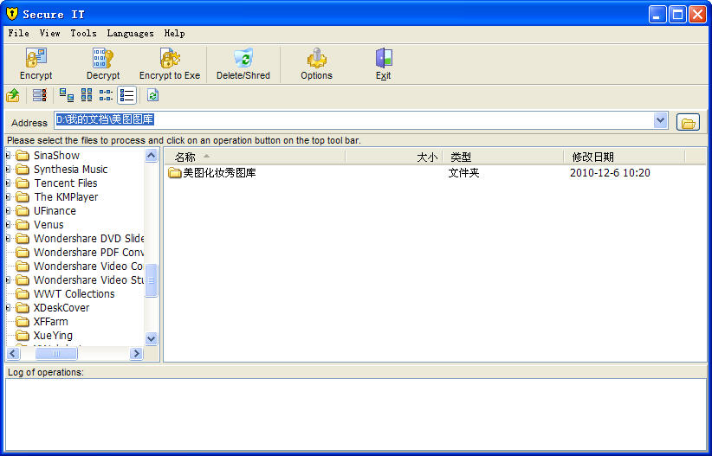Go up one folder level icon
The image size is (712, 456).
tap(13, 95)
